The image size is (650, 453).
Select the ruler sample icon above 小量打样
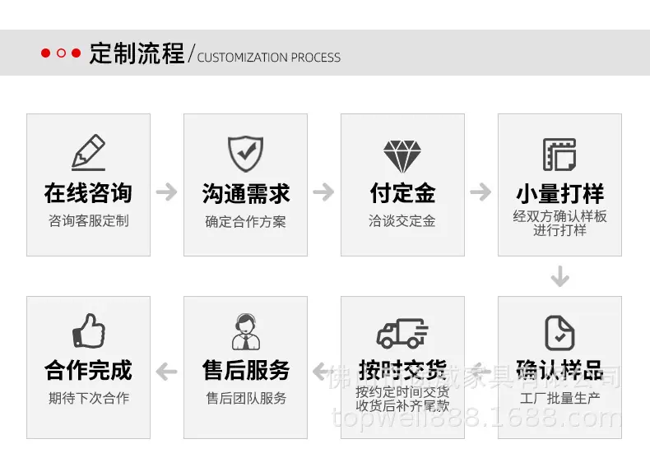[559, 155]
